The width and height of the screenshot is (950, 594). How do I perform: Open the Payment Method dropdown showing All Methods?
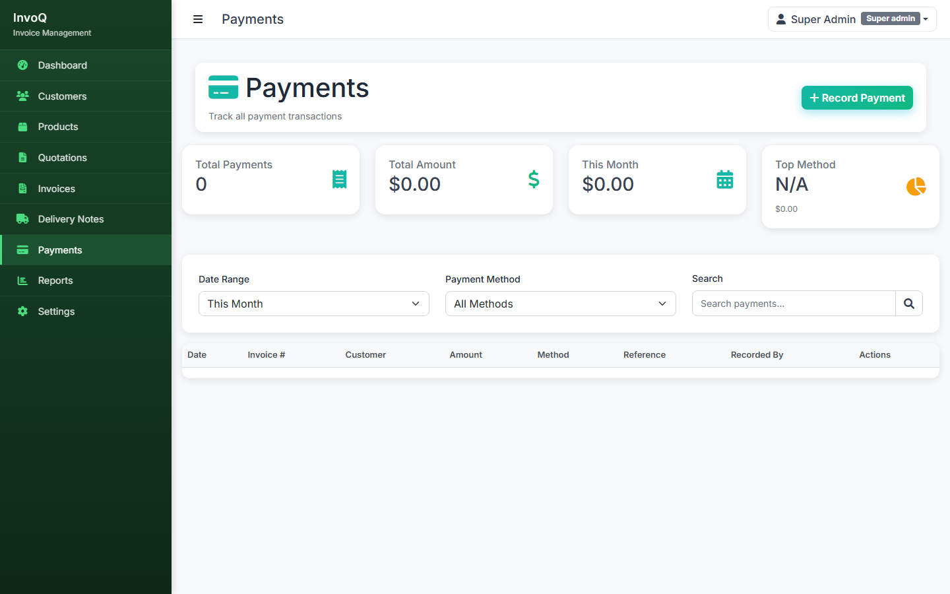(561, 304)
